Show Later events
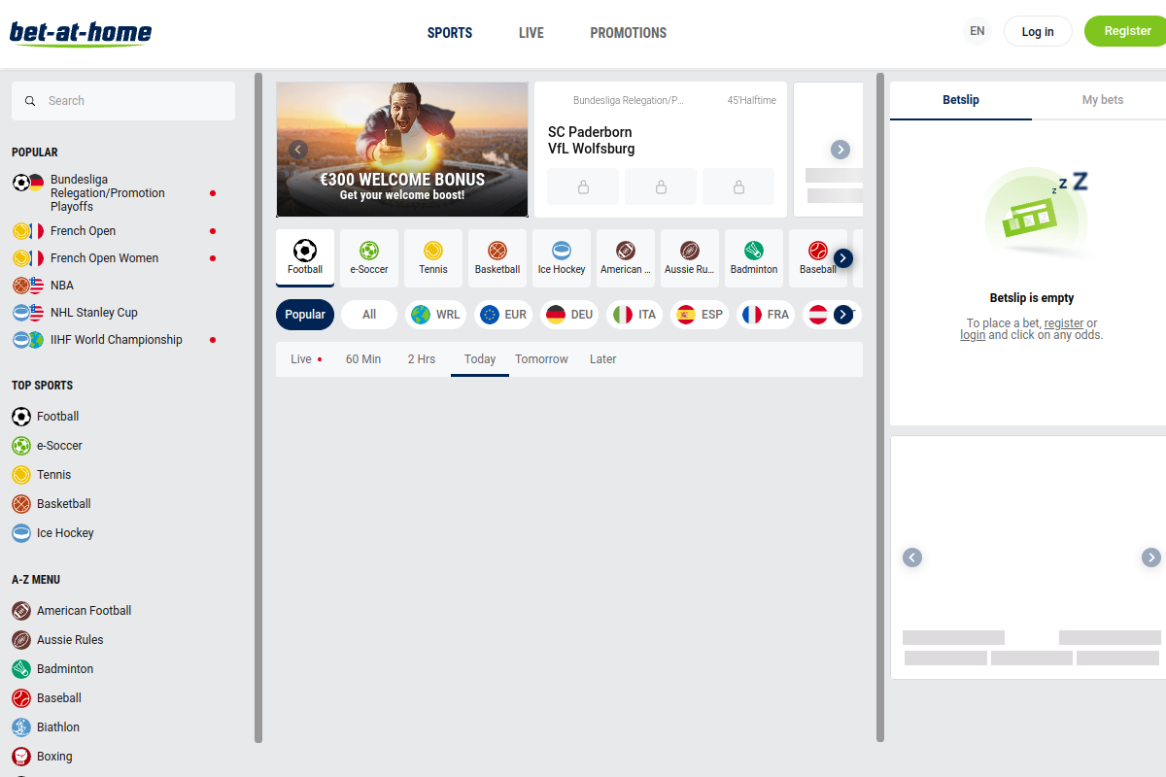Screen dimensions: 1166x777 pyautogui.click(x=603, y=359)
